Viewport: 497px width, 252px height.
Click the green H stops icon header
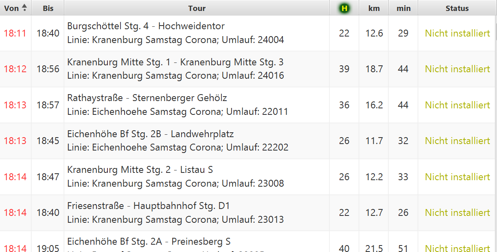click(344, 8)
